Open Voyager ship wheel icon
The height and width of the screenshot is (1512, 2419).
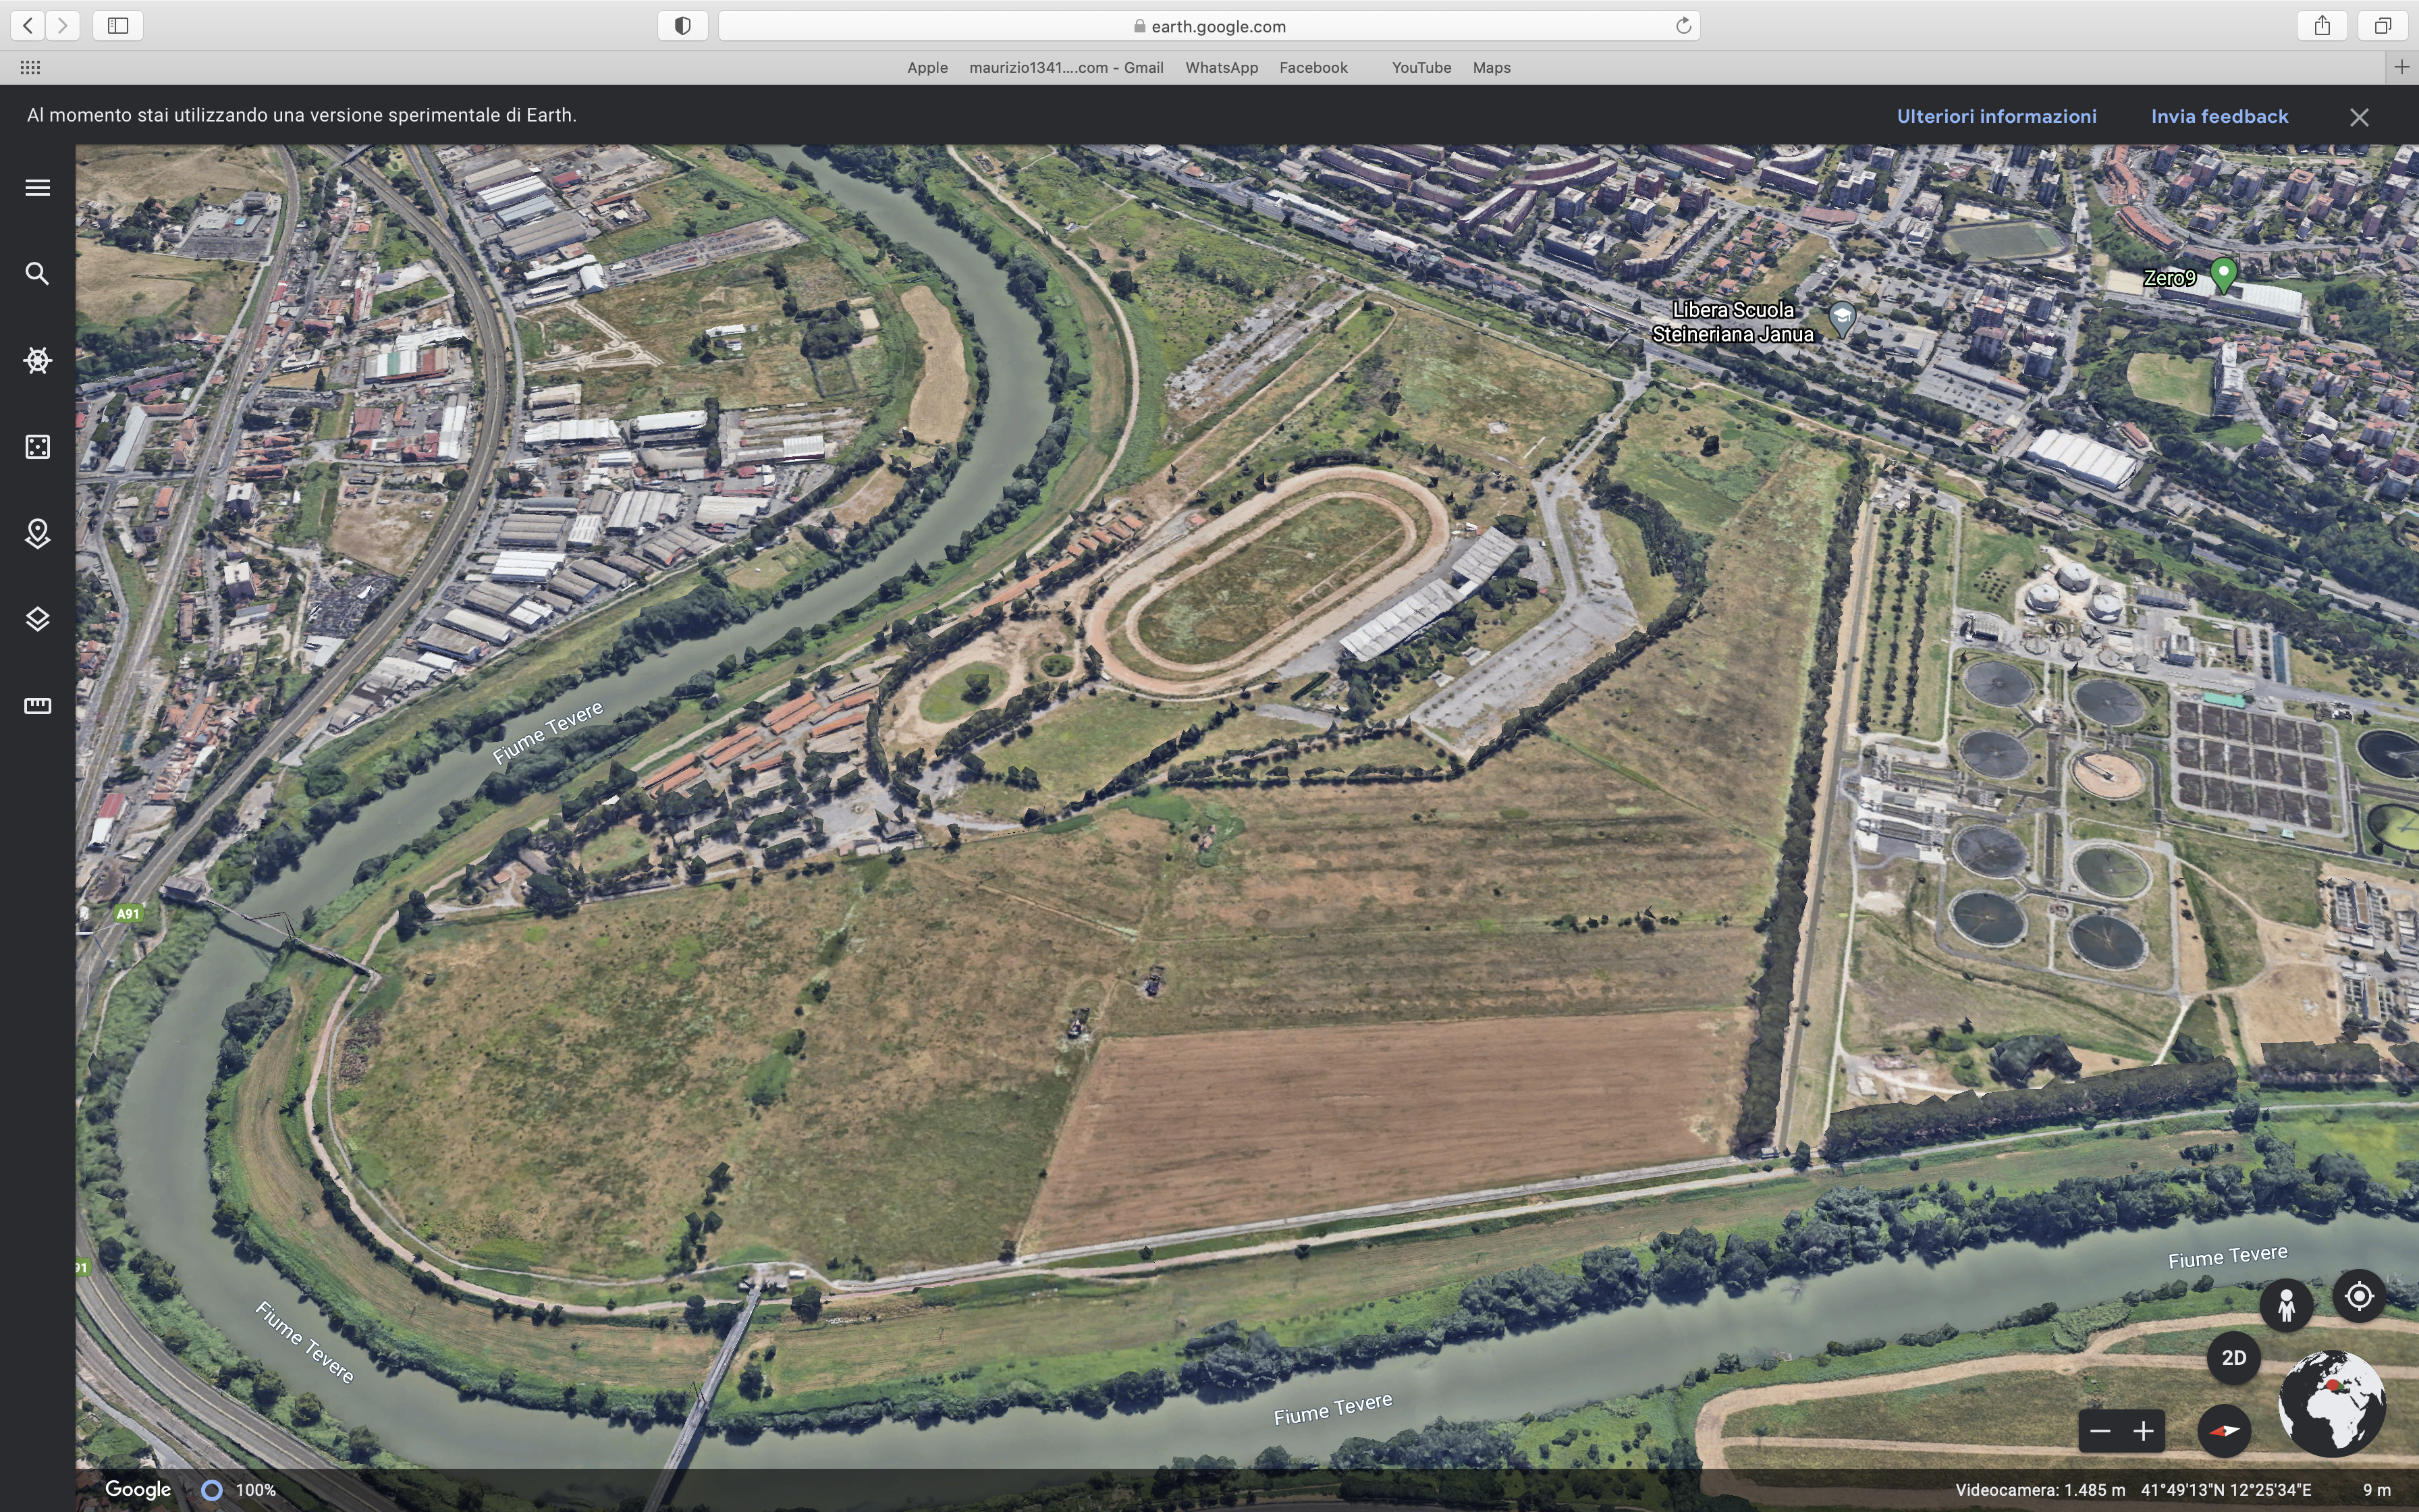coord(37,360)
